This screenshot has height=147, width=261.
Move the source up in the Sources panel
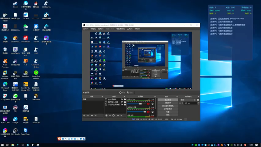[118, 115]
